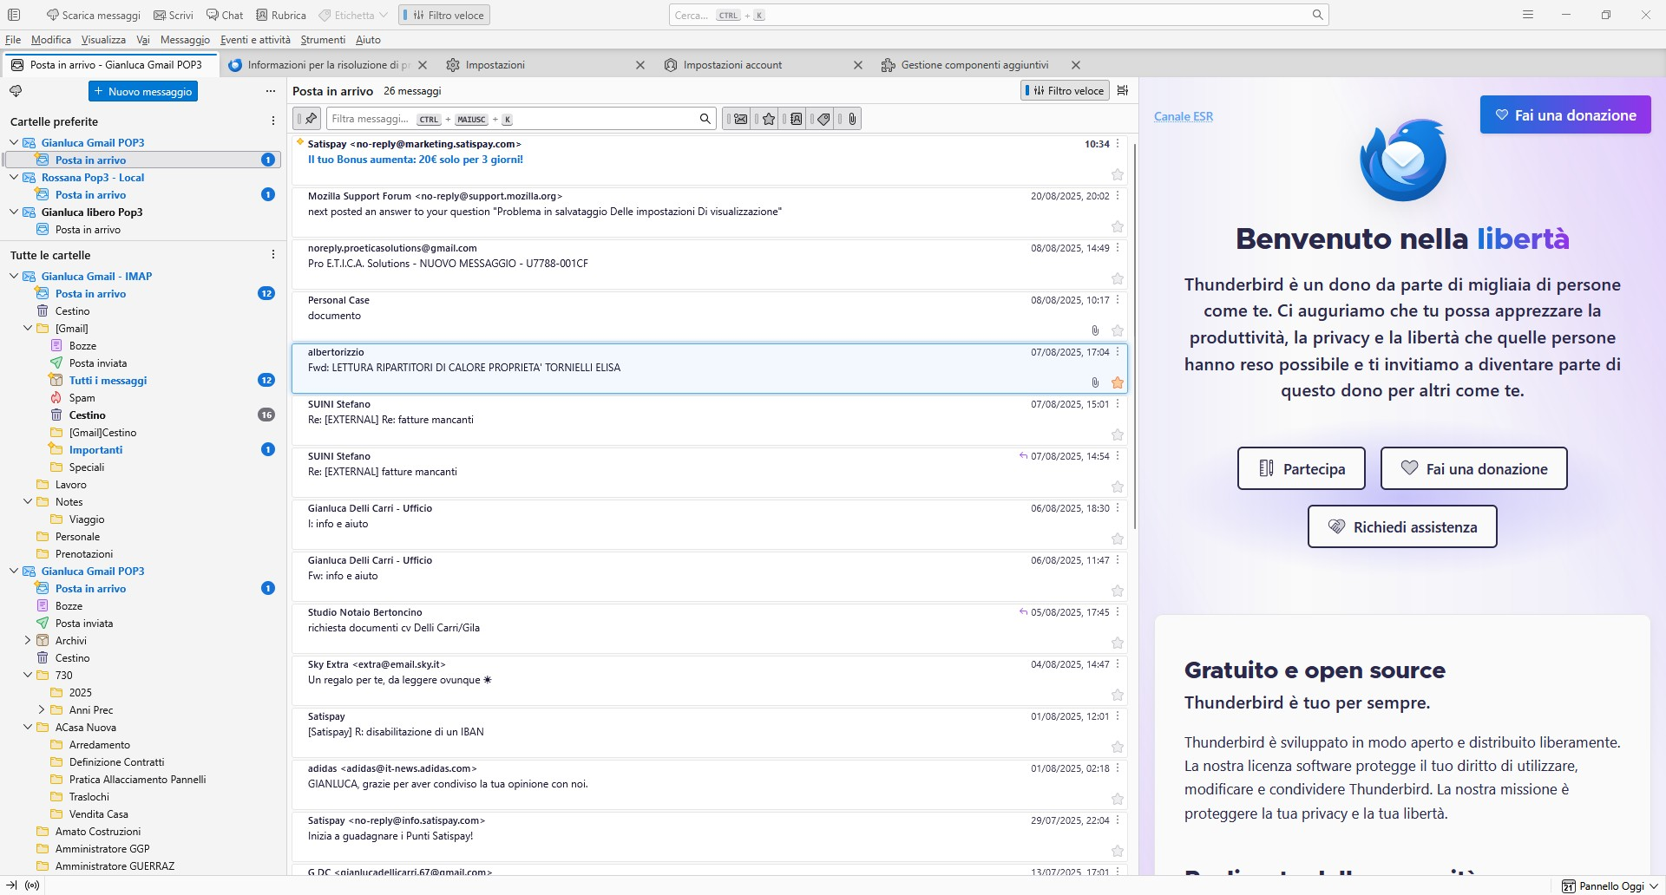Toggle the pin filters button
The width and height of the screenshot is (1666, 895).
coord(308,119)
